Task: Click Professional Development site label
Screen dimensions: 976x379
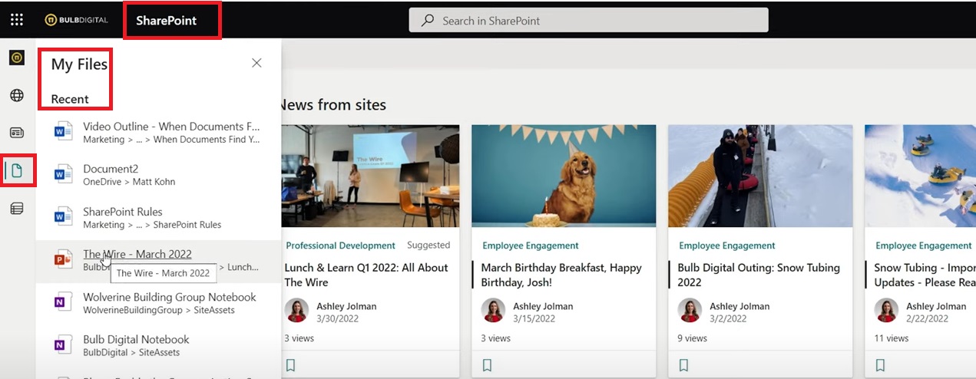Action: click(x=340, y=246)
